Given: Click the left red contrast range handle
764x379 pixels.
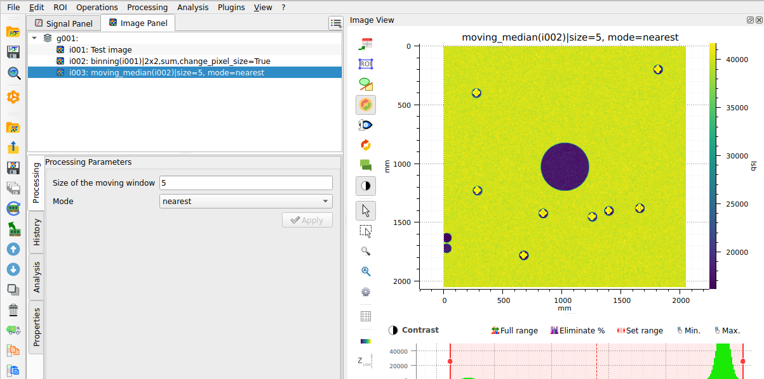Looking at the screenshot, I should (x=450, y=361).
